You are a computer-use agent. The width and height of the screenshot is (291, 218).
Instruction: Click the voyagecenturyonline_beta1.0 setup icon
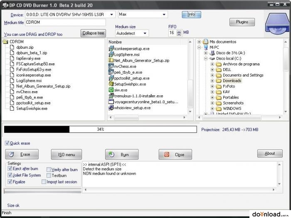pos(111,102)
